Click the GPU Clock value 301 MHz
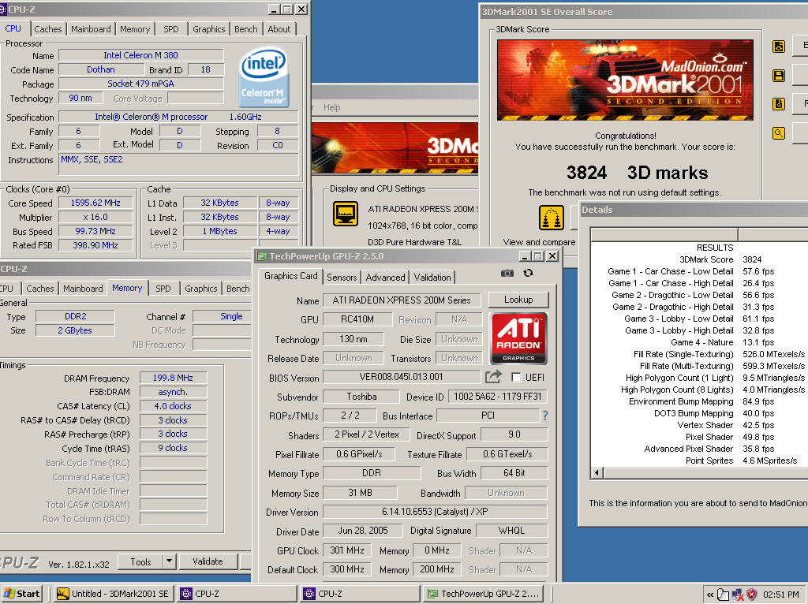The width and height of the screenshot is (808, 604). (347, 550)
